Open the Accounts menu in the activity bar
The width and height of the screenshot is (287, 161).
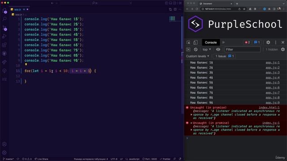tap(4, 144)
